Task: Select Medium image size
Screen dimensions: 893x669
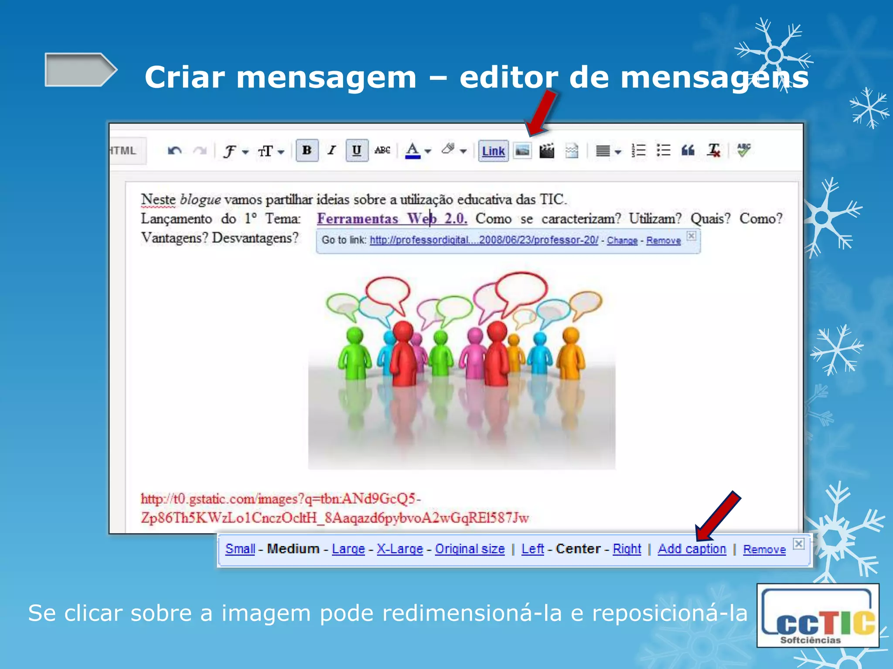Action: [293, 549]
